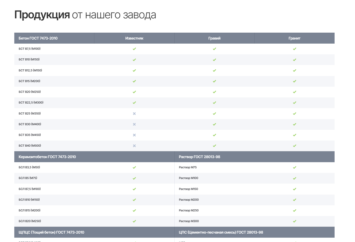Click the grey cross in БСТ В40 (М500) row
Image resolution: width=355 pixels, height=242 pixels.
click(x=134, y=146)
